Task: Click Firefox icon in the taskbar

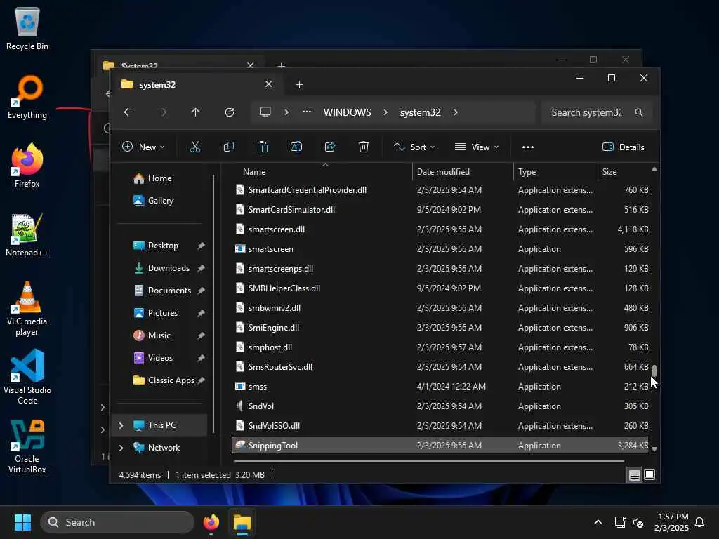Action: tap(211, 522)
